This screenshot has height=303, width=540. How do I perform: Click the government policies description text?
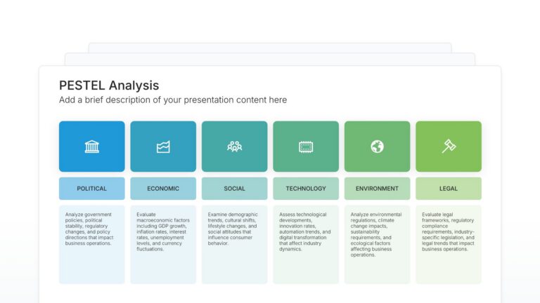(90, 229)
